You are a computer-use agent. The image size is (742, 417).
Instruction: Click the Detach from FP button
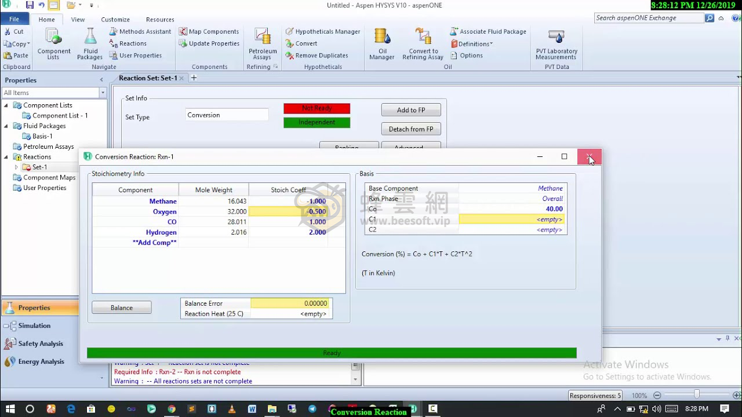[411, 129]
